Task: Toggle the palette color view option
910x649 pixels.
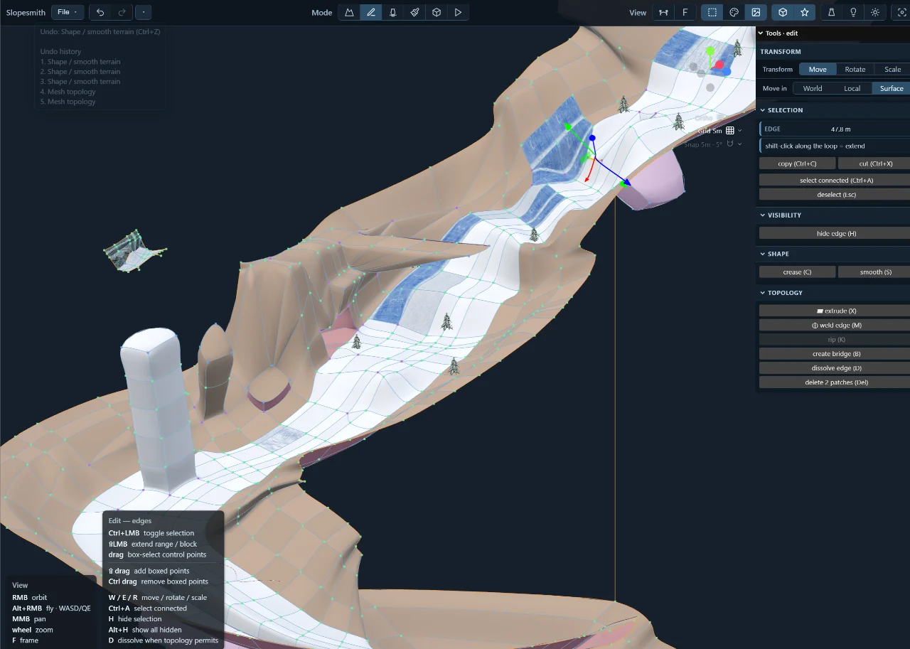Action: [x=734, y=12]
